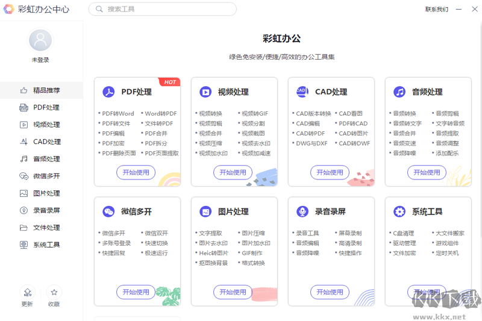Click the 收藏 star icon
Screen dimensions: 482x321
tap(54, 292)
